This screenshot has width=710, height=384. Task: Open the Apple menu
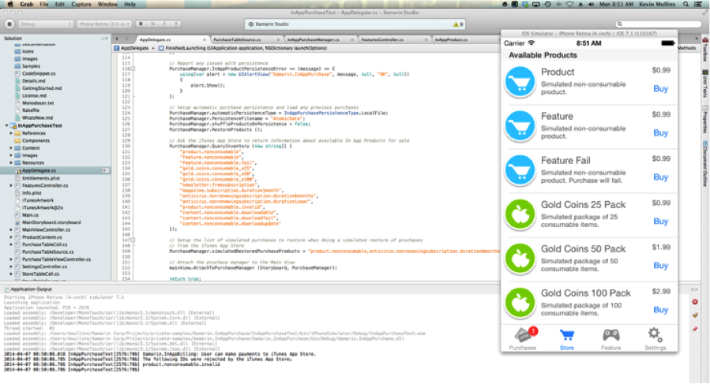(10, 4)
